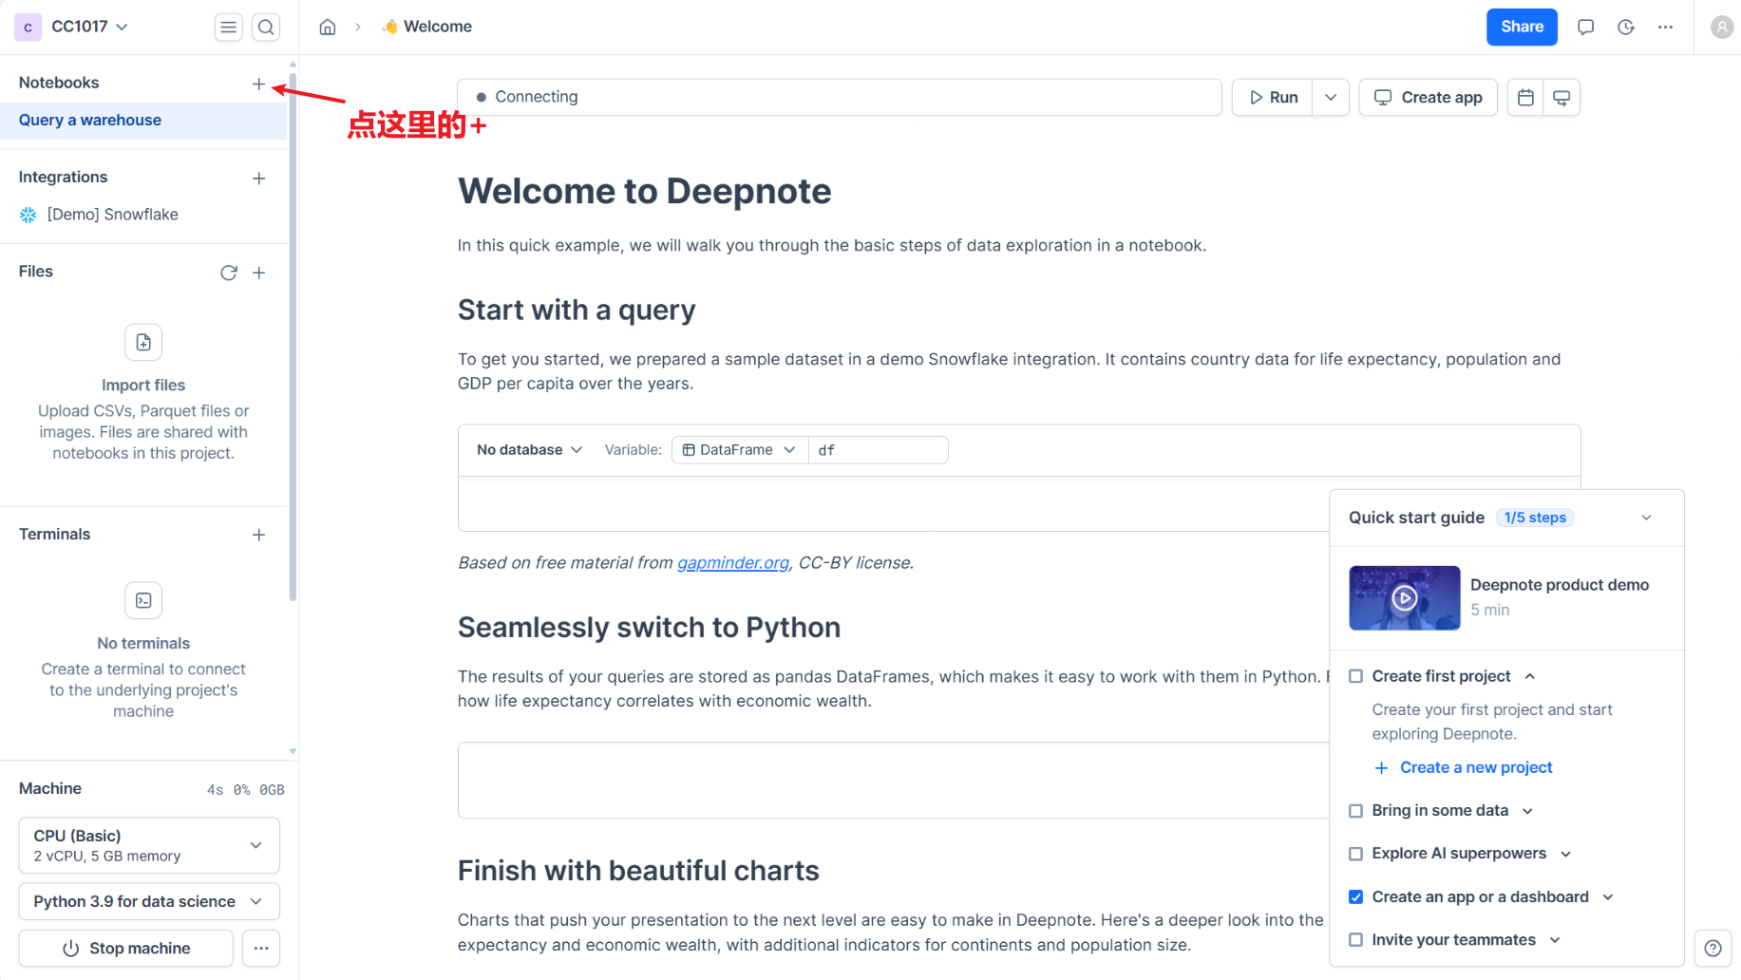This screenshot has width=1741, height=980.
Task: Open the CPU (Basic) machine dropdown
Action: pos(149,845)
